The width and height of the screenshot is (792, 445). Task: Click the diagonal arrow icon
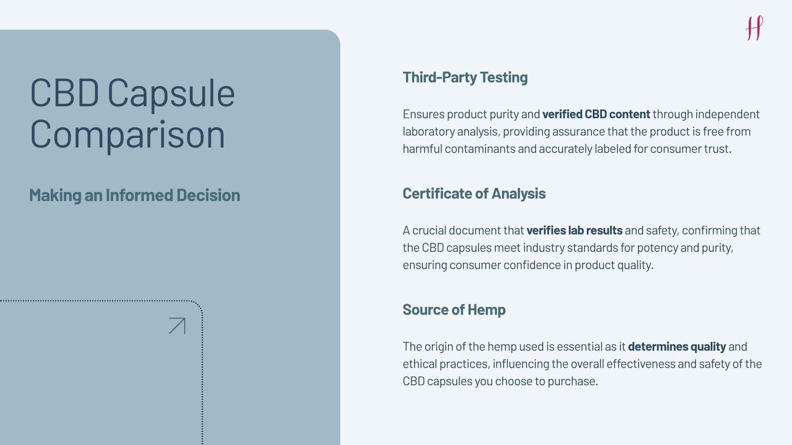177,326
